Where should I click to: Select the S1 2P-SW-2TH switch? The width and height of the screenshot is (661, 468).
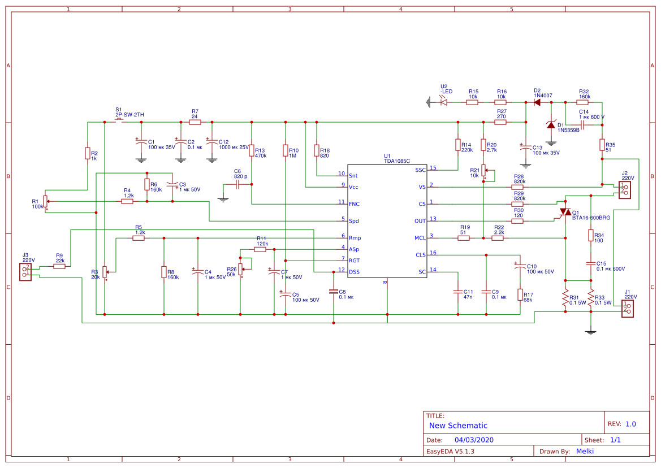(120, 122)
